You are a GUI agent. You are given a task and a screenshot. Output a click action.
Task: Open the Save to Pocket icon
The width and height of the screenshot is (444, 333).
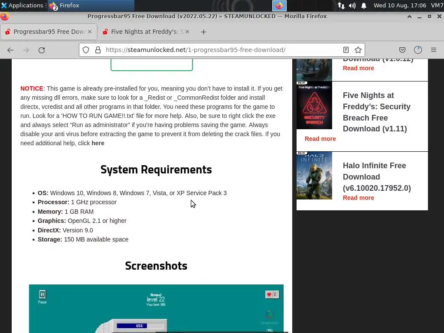[402, 50]
